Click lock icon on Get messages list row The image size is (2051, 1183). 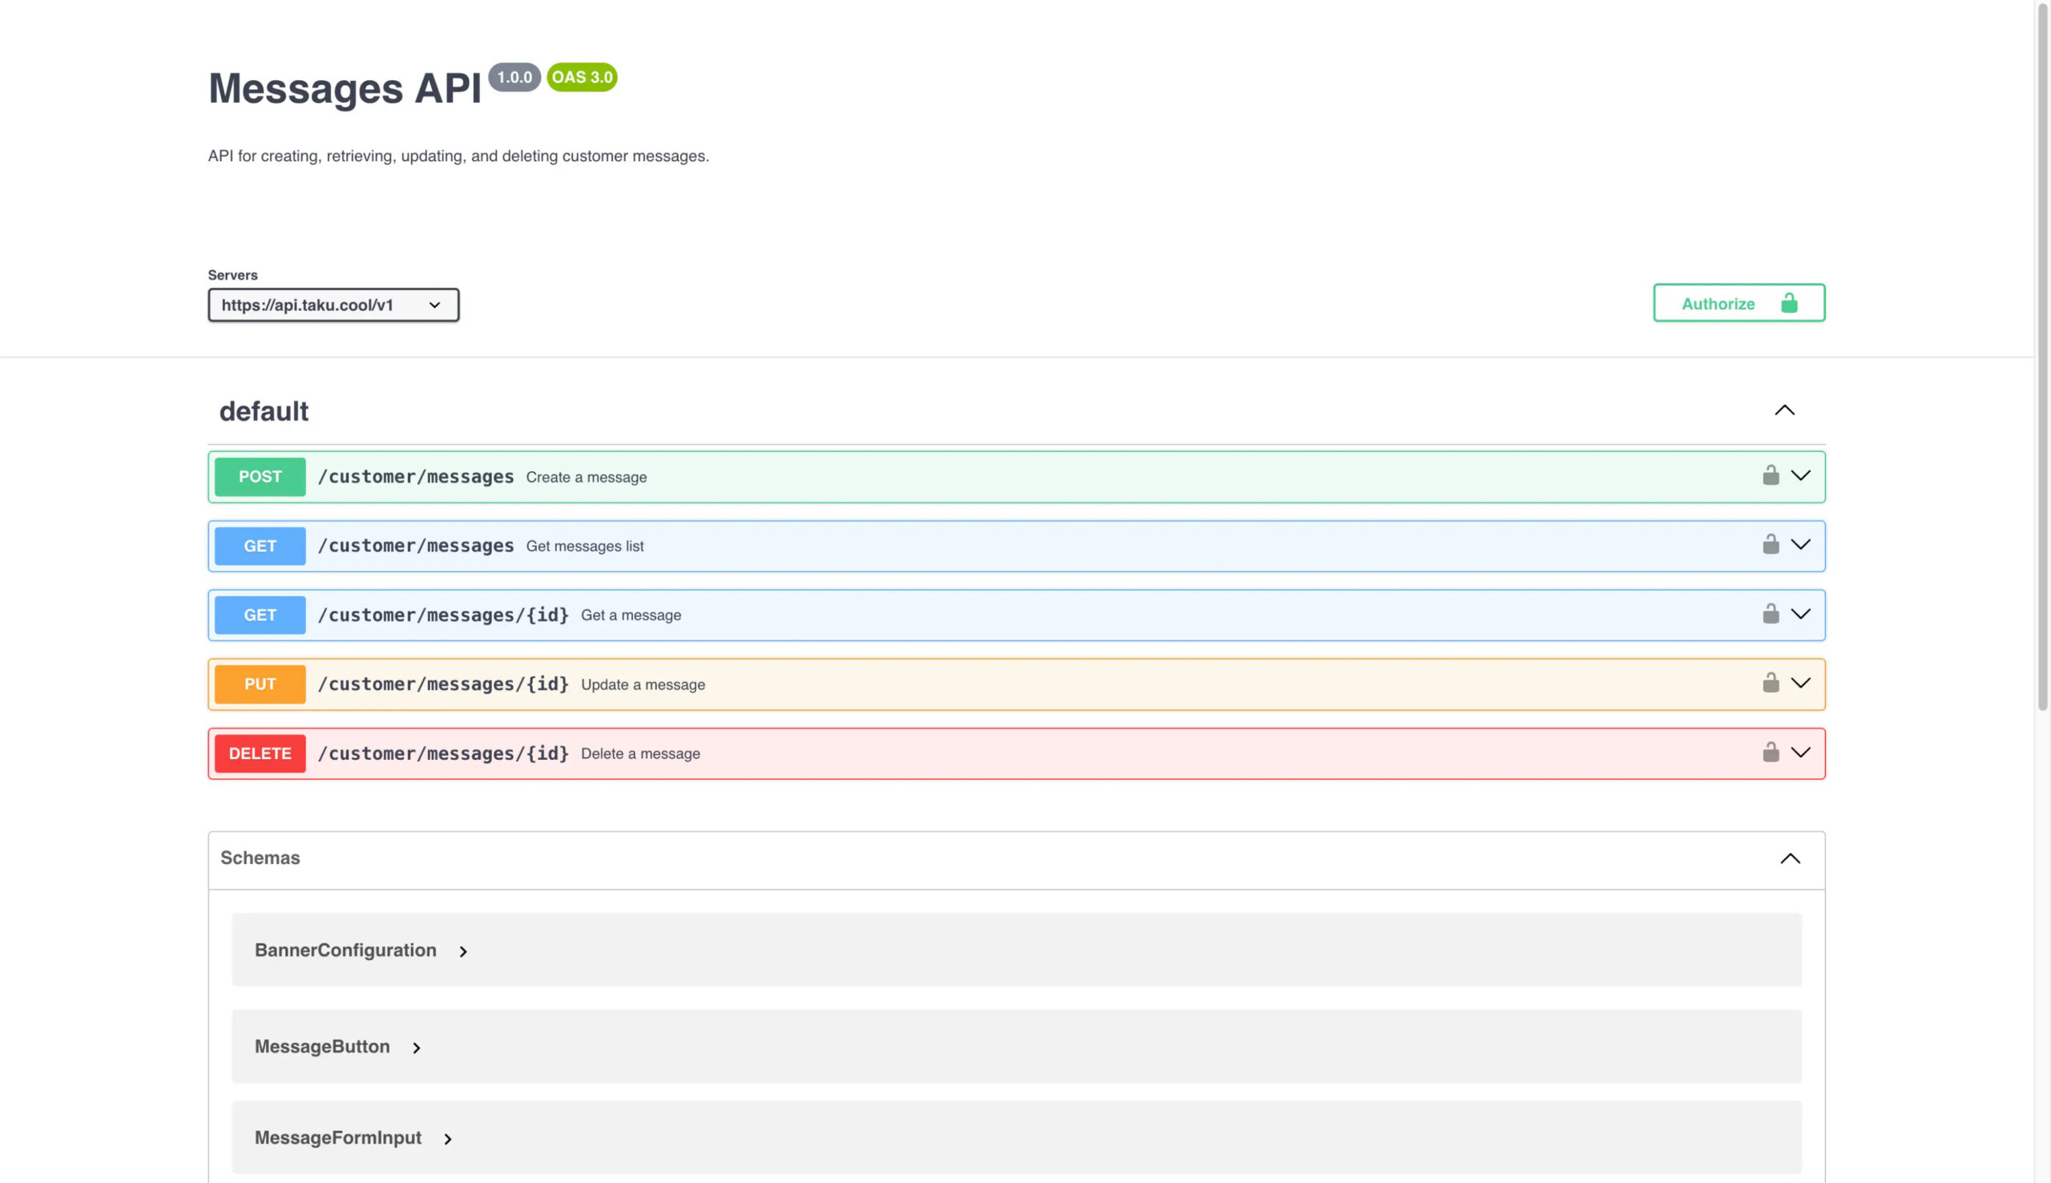(x=1770, y=544)
